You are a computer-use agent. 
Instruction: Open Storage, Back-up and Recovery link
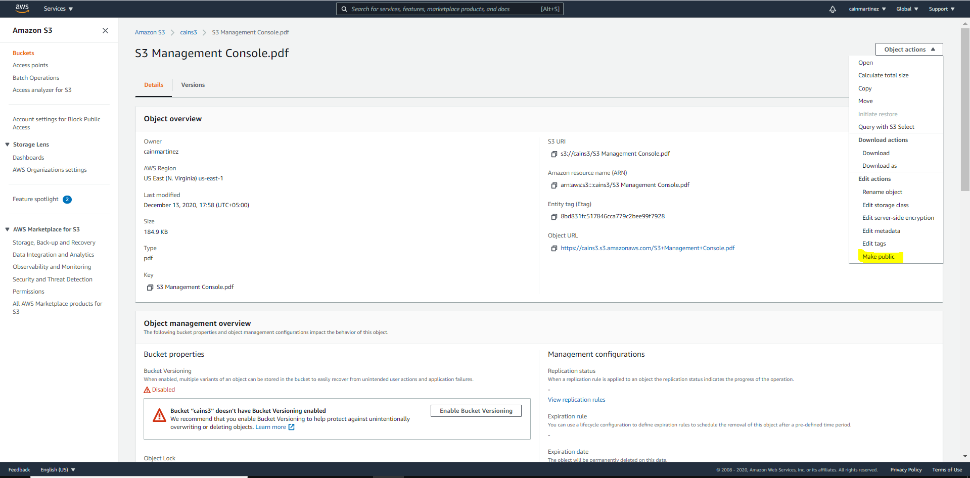pyautogui.click(x=54, y=243)
